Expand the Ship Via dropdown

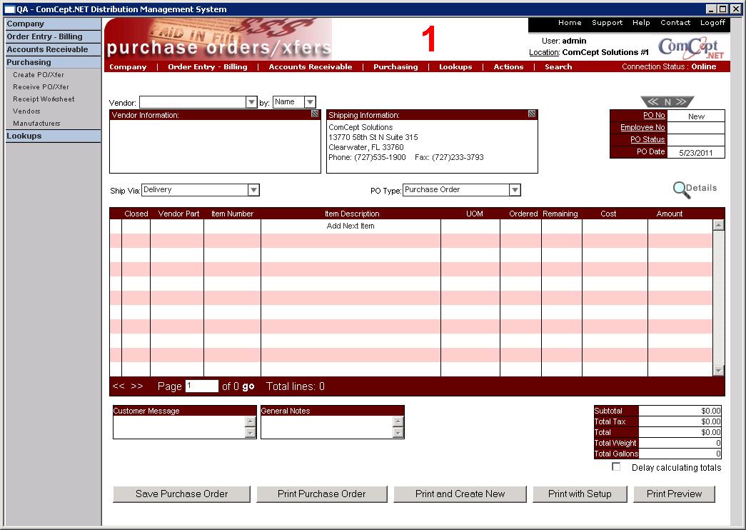click(253, 190)
